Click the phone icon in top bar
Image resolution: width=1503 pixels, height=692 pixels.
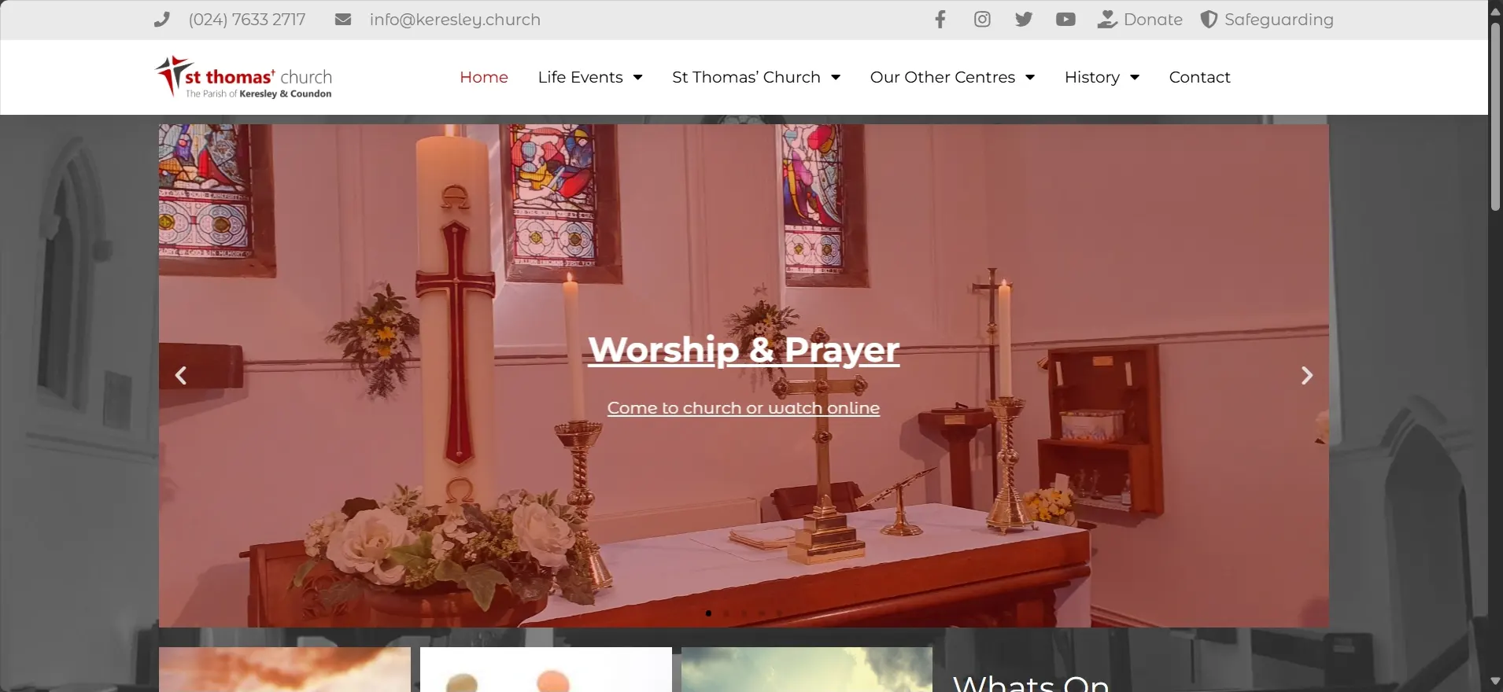tap(162, 20)
